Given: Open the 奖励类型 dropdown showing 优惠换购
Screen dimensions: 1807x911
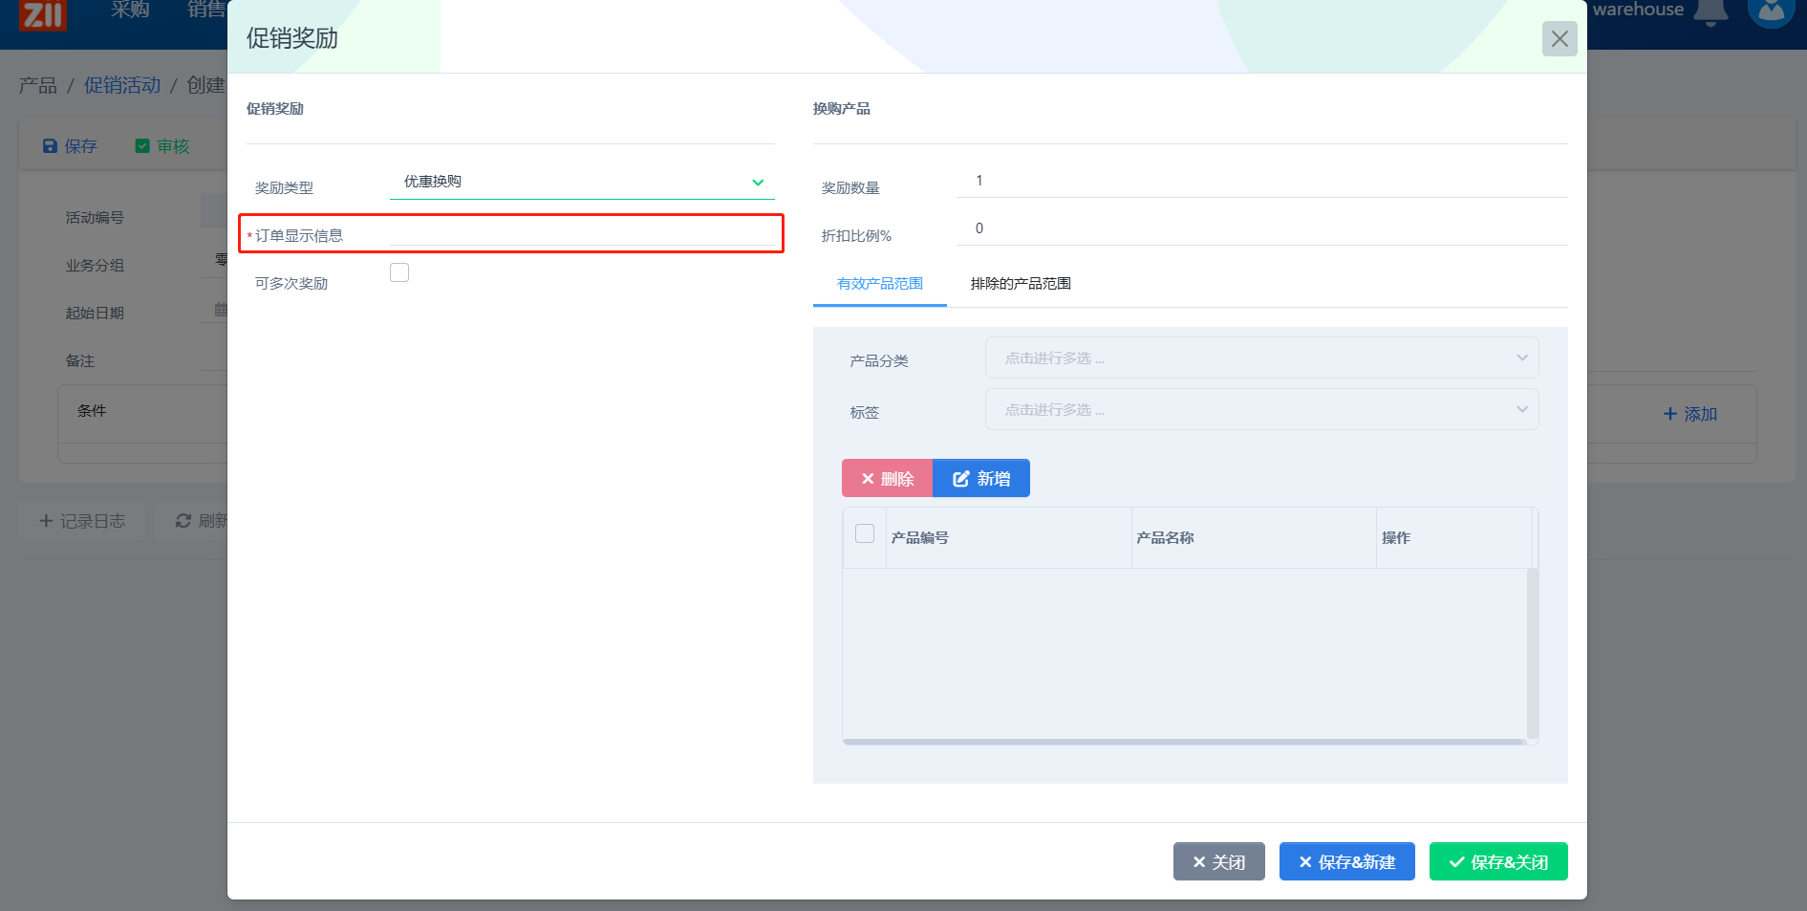Looking at the screenshot, I should click(x=582, y=182).
